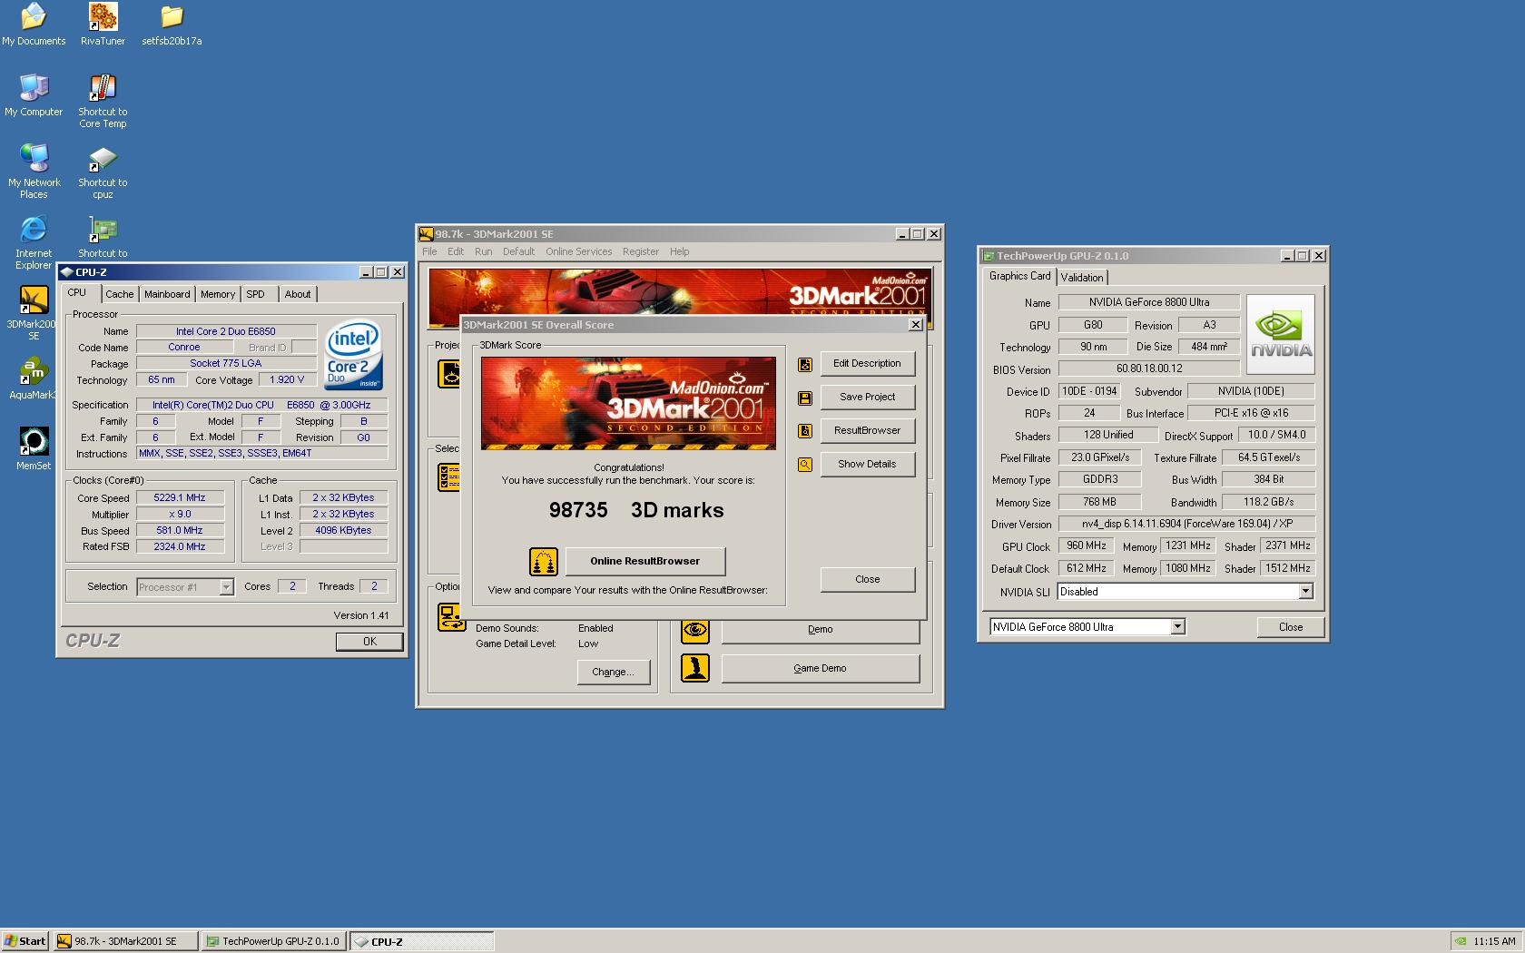
Task: Click the Game Demo player icon
Action: tap(695, 668)
